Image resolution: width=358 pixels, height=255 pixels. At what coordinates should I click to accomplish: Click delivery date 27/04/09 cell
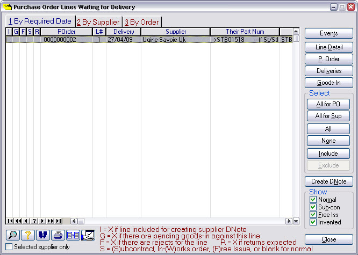tap(124, 40)
